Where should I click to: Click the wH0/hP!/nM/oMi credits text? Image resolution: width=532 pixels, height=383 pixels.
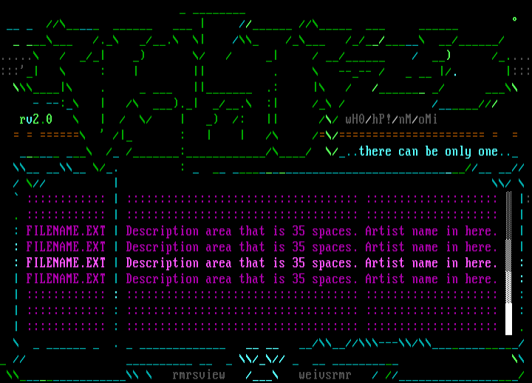(391, 119)
